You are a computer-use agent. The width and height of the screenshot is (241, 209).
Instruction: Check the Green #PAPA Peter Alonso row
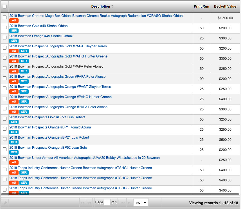pyautogui.click(x=4, y=78)
